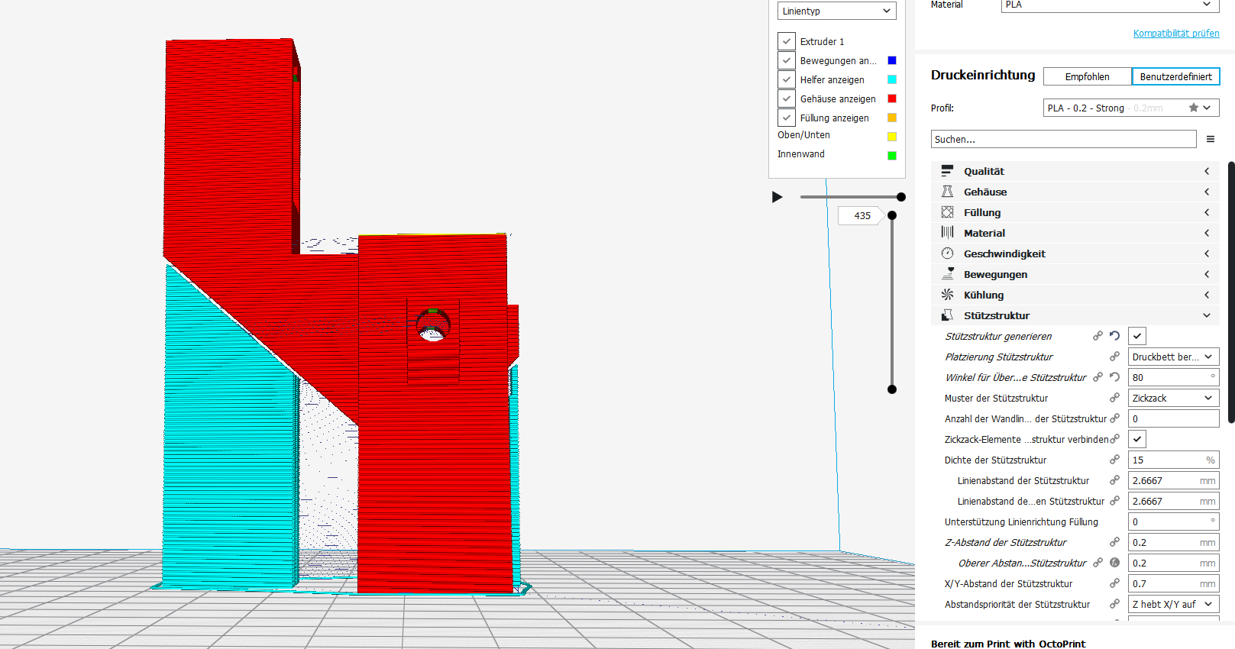This screenshot has height=649, width=1235.
Task: Click the Qualität category icon
Action: 947,171
